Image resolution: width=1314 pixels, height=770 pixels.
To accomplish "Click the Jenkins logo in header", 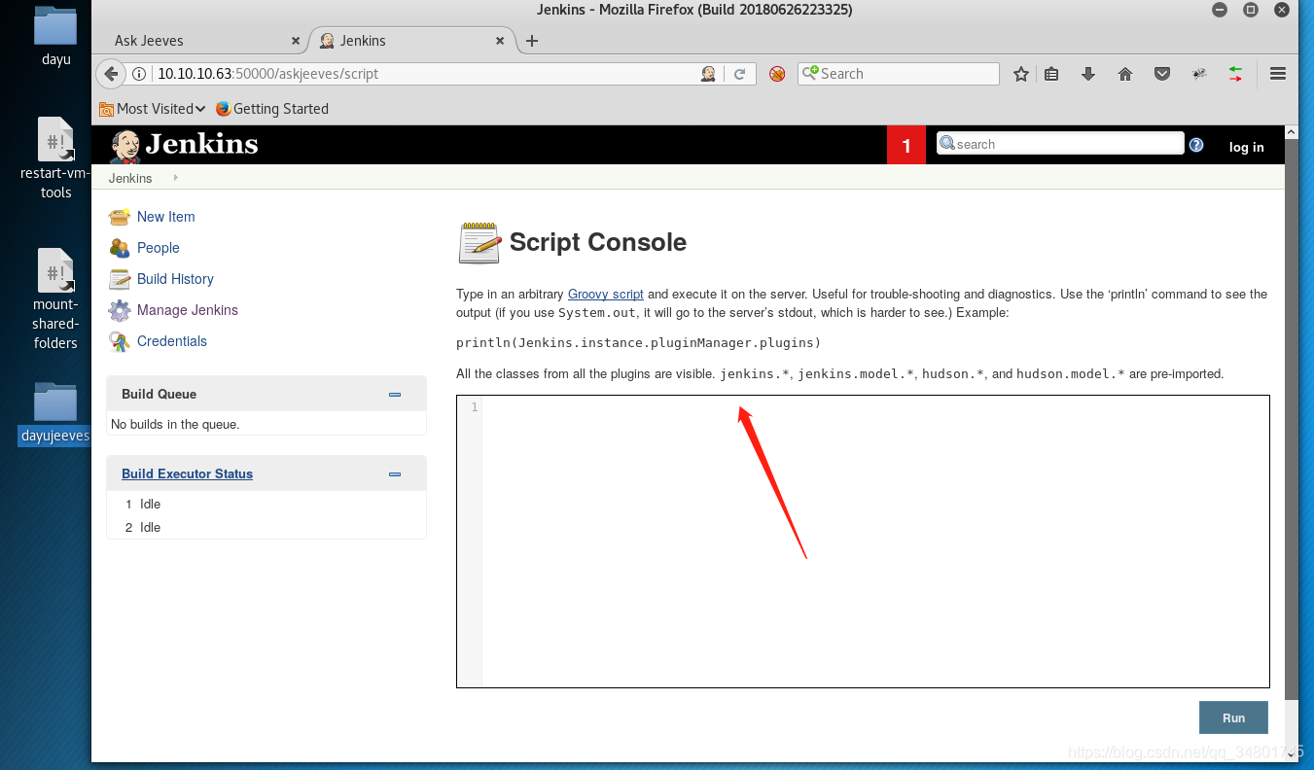I will 185,145.
